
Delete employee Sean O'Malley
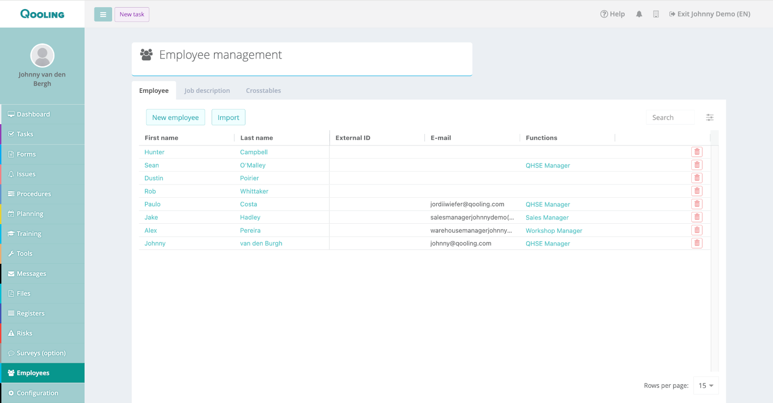click(x=697, y=165)
